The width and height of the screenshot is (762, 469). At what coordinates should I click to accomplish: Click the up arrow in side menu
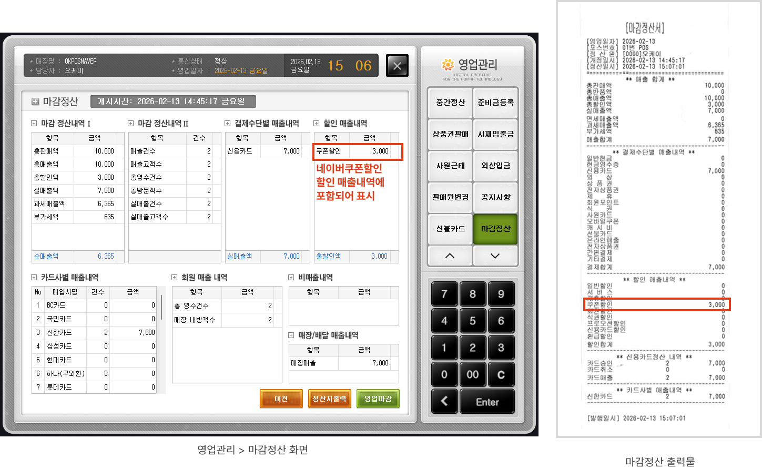[x=450, y=256]
